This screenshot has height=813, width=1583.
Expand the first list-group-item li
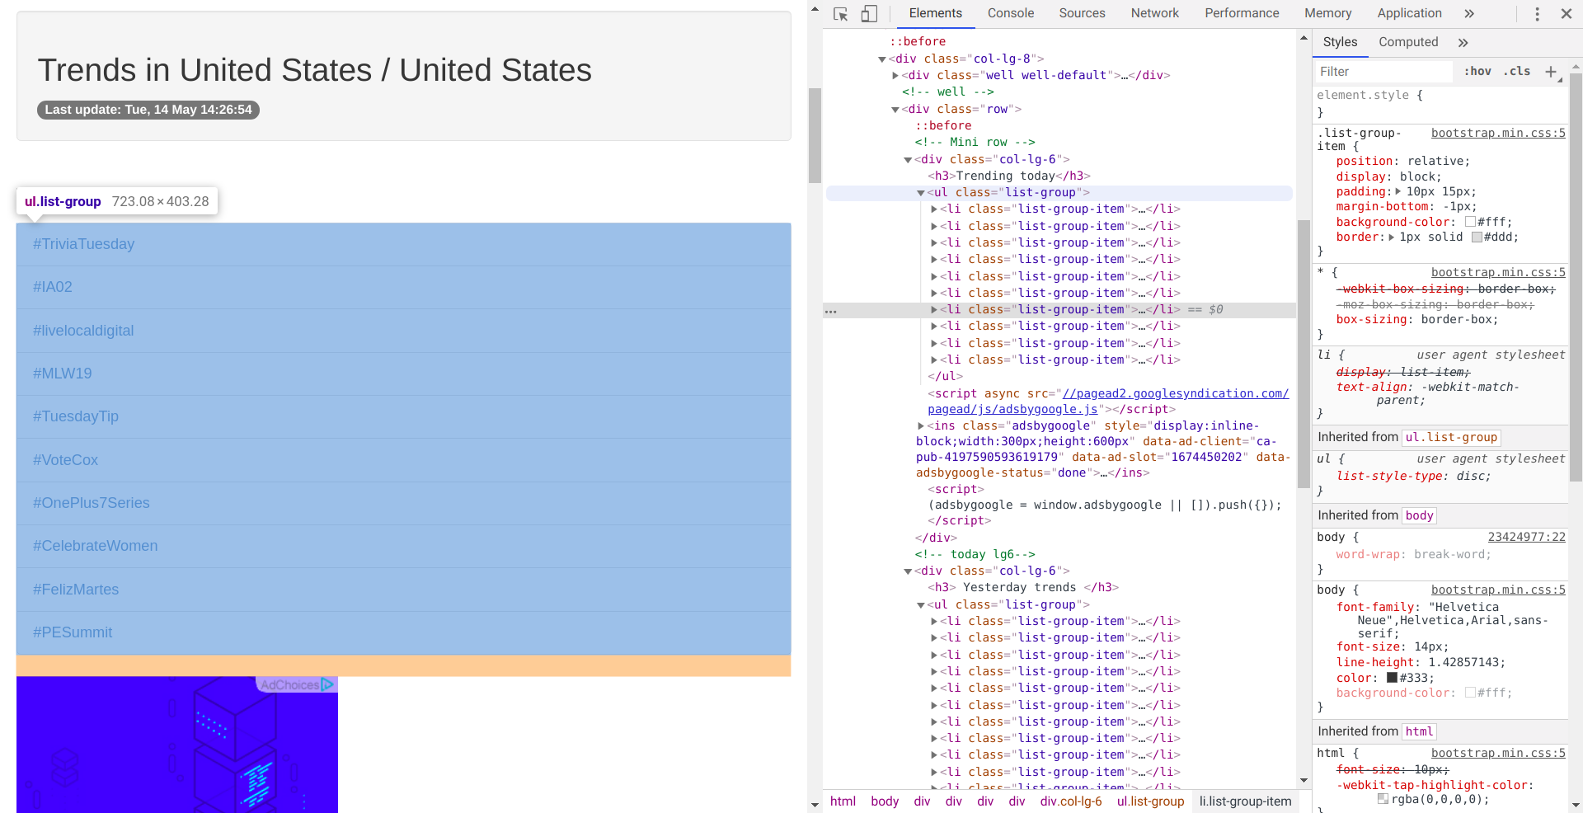tap(933, 209)
